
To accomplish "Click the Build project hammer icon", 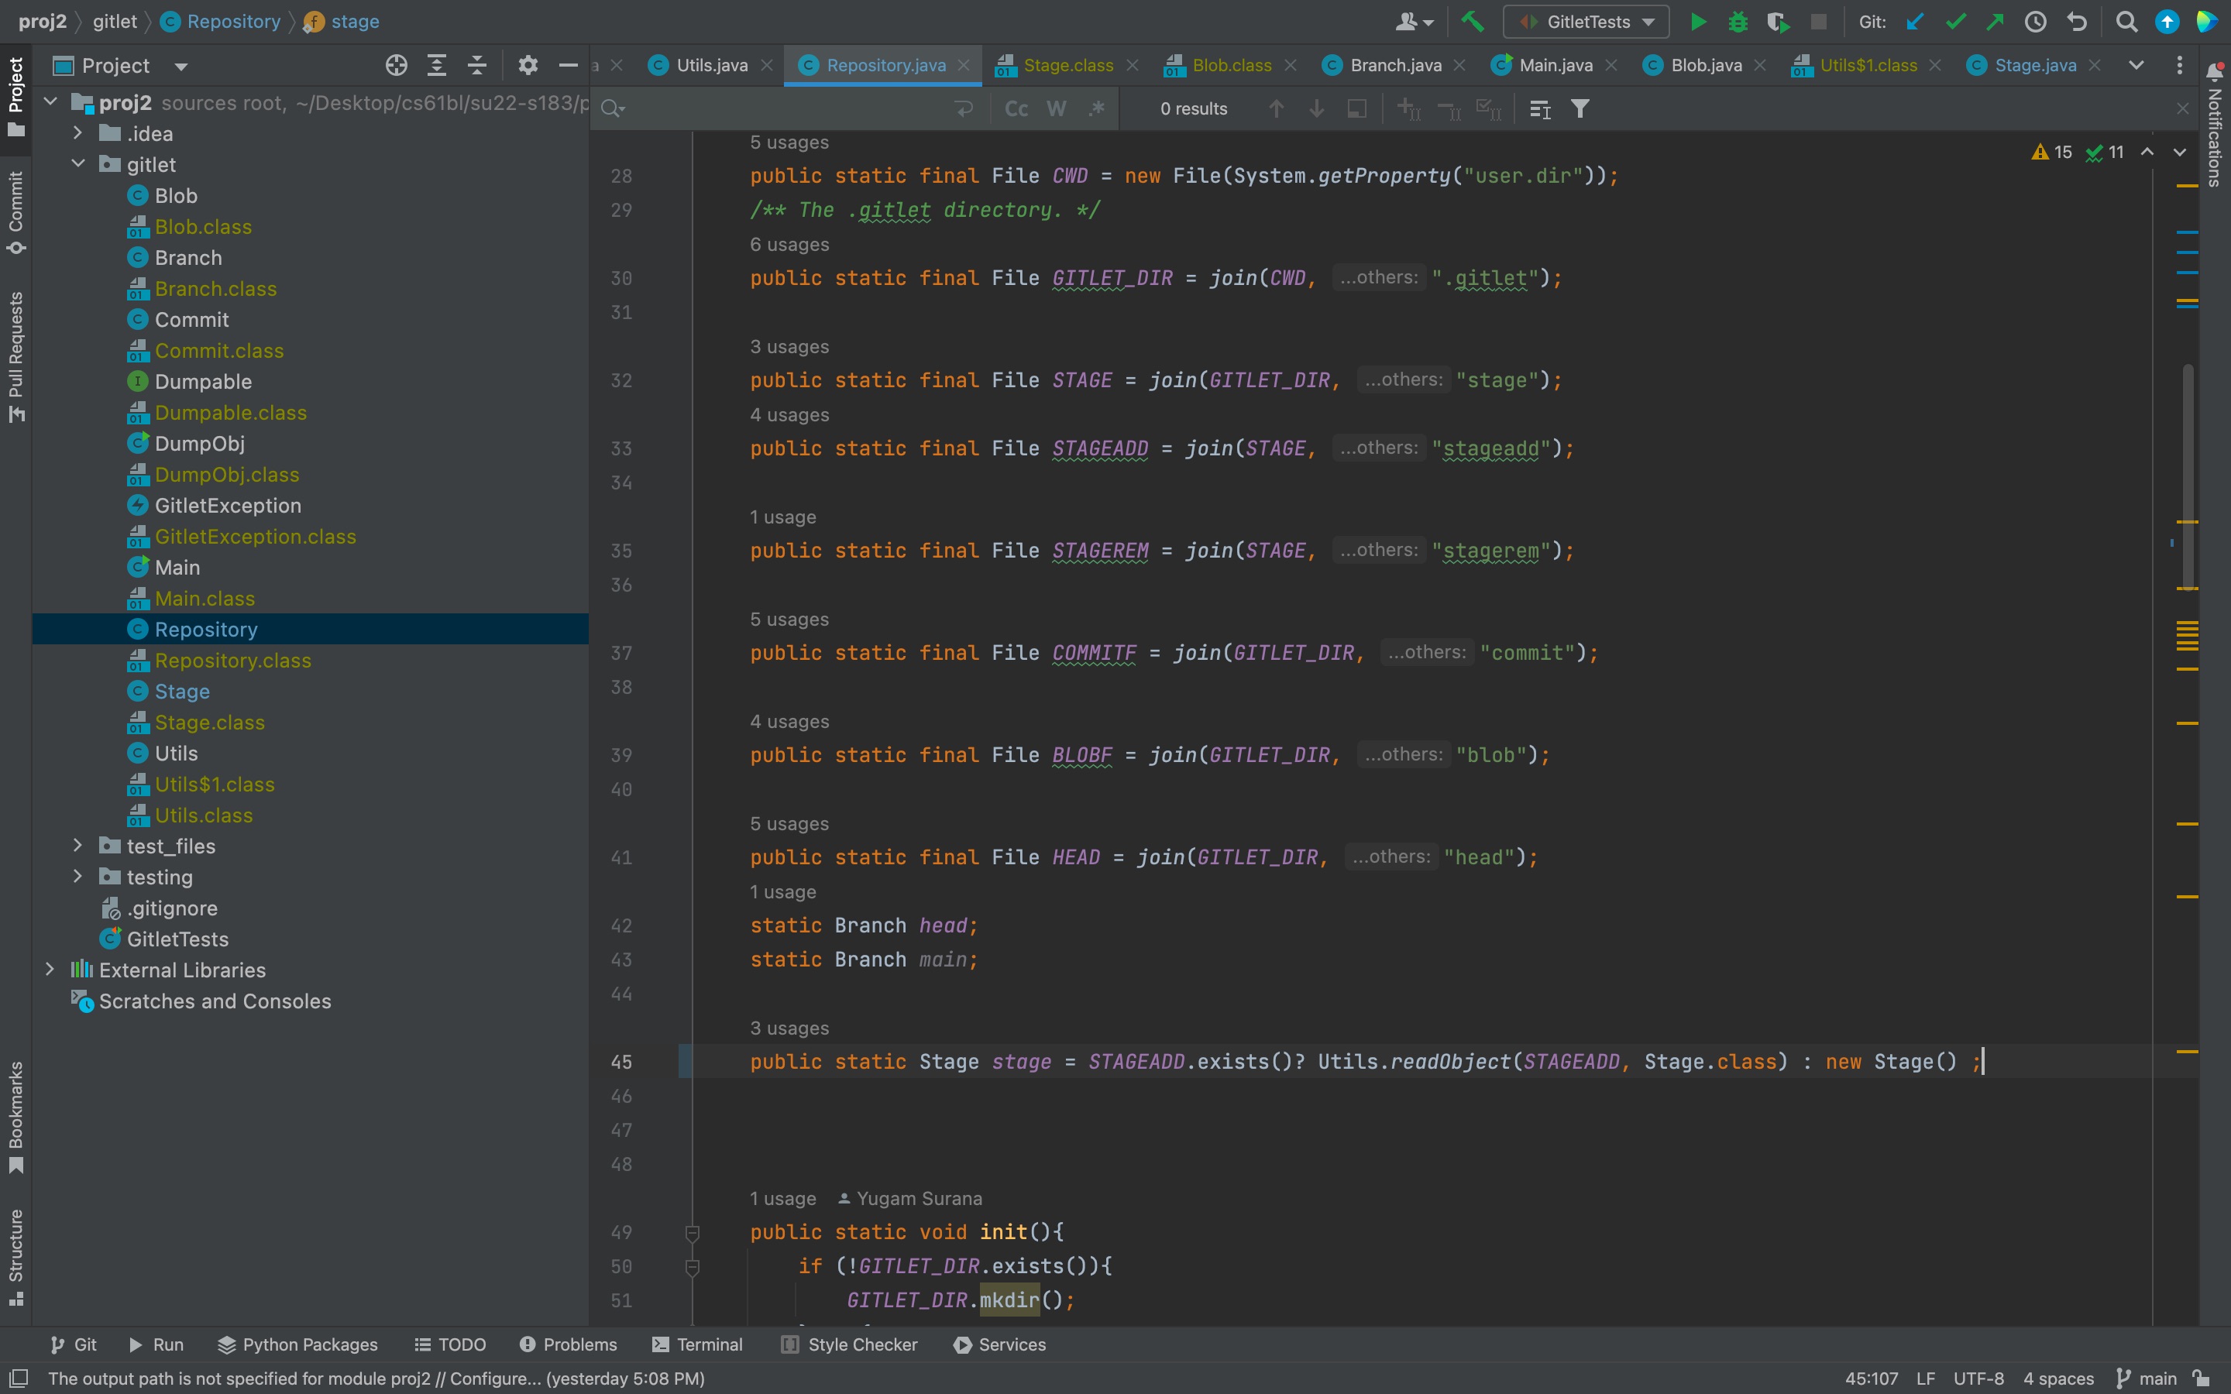I will (x=1473, y=21).
